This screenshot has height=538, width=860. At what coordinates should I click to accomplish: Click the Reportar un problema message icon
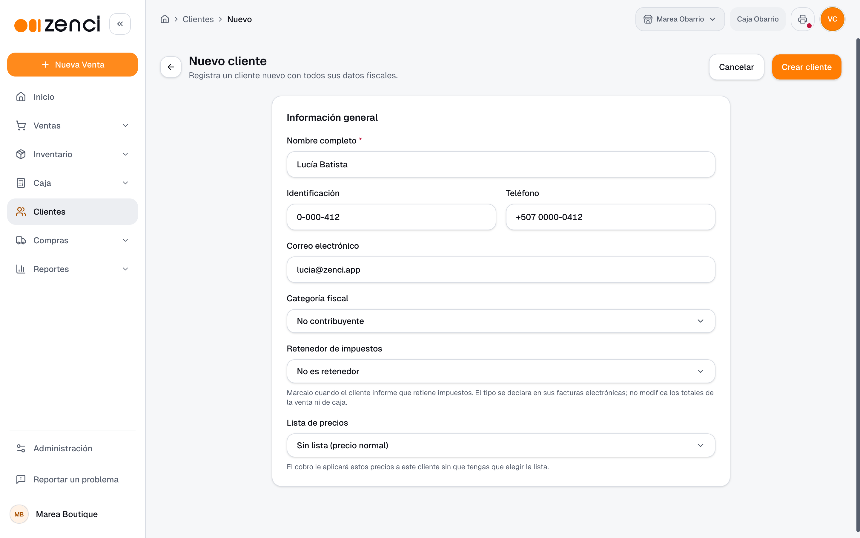(x=21, y=479)
